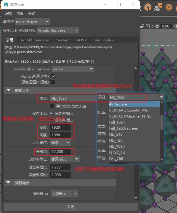Open the left 预设 HD_1080 combo box
177x213 pixels.
coord(73,98)
